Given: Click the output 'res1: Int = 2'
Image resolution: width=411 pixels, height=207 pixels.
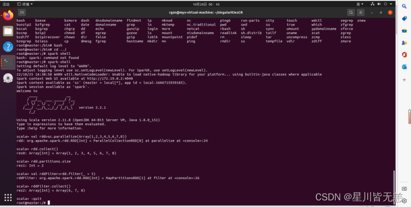Looking at the screenshot, I should click(30, 165).
